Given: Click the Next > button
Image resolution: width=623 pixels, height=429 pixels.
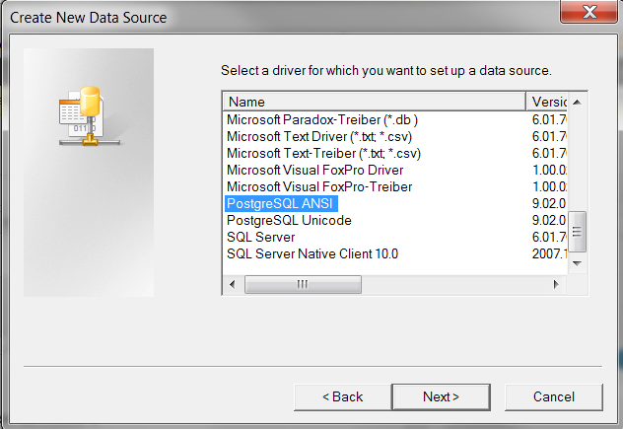Looking at the screenshot, I should coord(441,396).
